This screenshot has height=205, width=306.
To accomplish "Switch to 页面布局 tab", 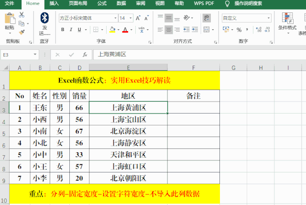I will pyautogui.click(x=78, y=3).
